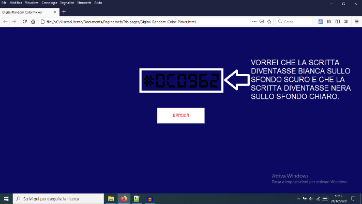Viewport: 362px width, 204px height.
Task: Open the notification center icon
Action: tap(353, 199)
